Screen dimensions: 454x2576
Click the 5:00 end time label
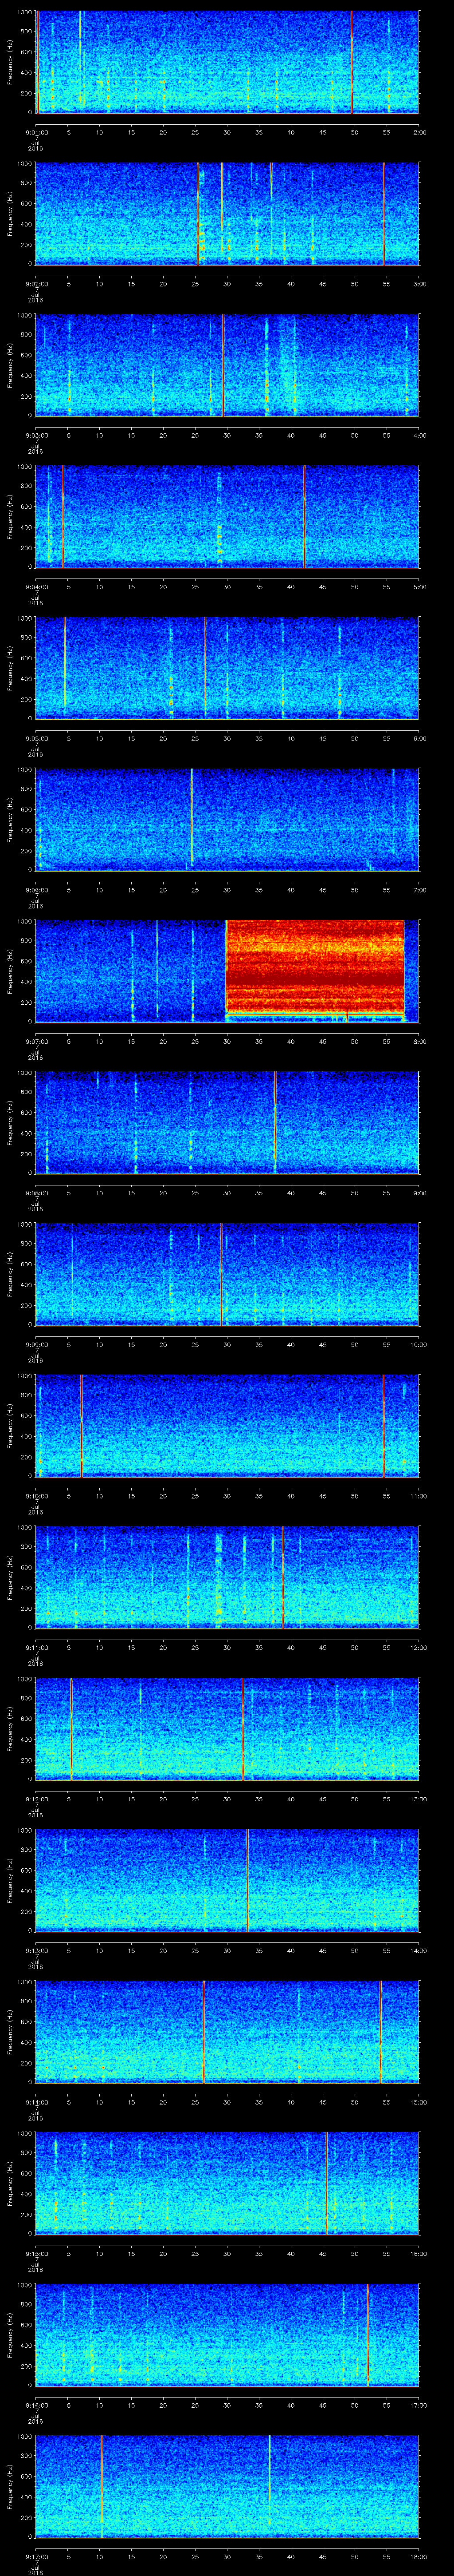click(419, 587)
